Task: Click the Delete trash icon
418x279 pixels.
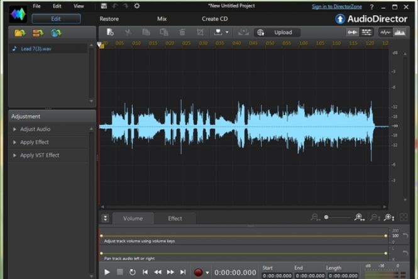Action: (x=182, y=32)
